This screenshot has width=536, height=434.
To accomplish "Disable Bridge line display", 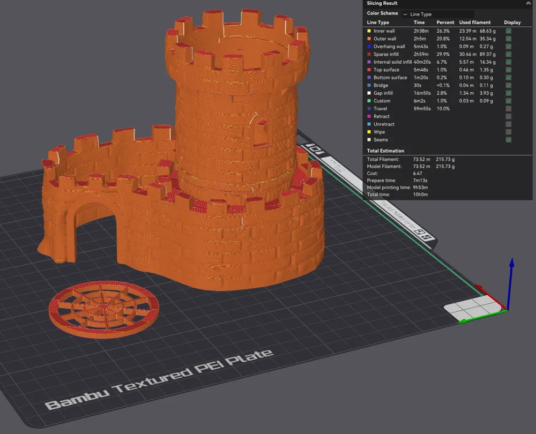I will tap(508, 85).
